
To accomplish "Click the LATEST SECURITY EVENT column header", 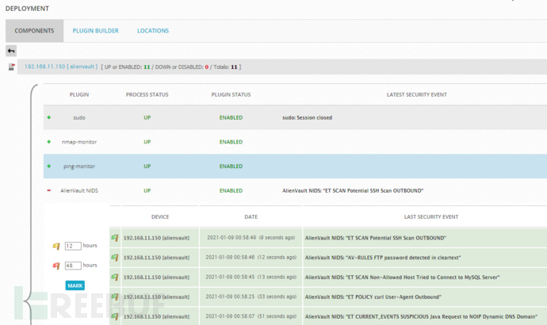I will (x=416, y=94).
